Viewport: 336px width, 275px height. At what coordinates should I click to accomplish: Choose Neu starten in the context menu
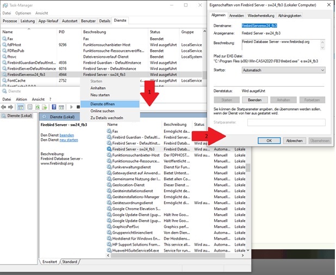pyautogui.click(x=110, y=95)
